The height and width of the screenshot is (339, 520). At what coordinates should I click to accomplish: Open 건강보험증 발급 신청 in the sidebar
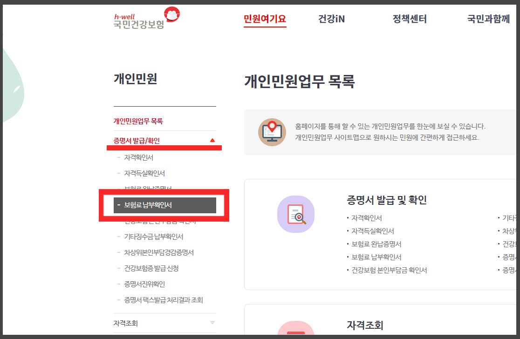151,268
